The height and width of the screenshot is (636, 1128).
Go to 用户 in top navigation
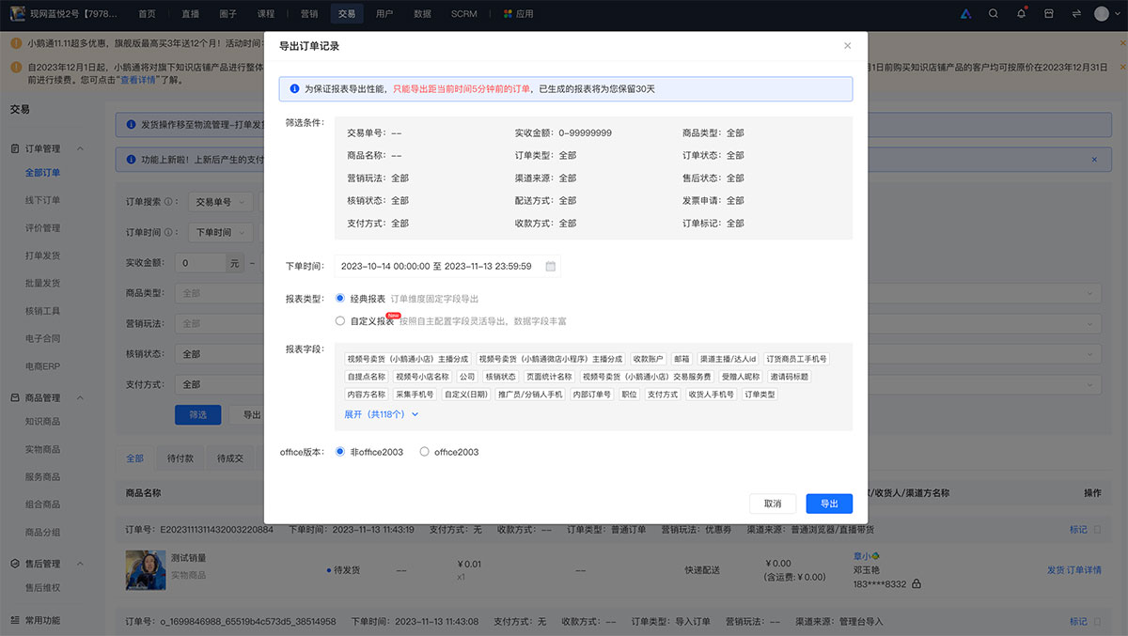click(x=384, y=14)
